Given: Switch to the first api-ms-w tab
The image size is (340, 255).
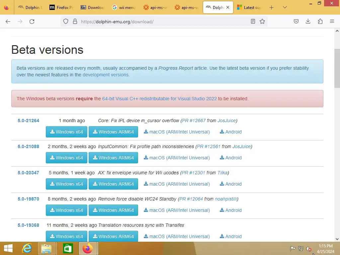Looking at the screenshot, I should point(155,7).
